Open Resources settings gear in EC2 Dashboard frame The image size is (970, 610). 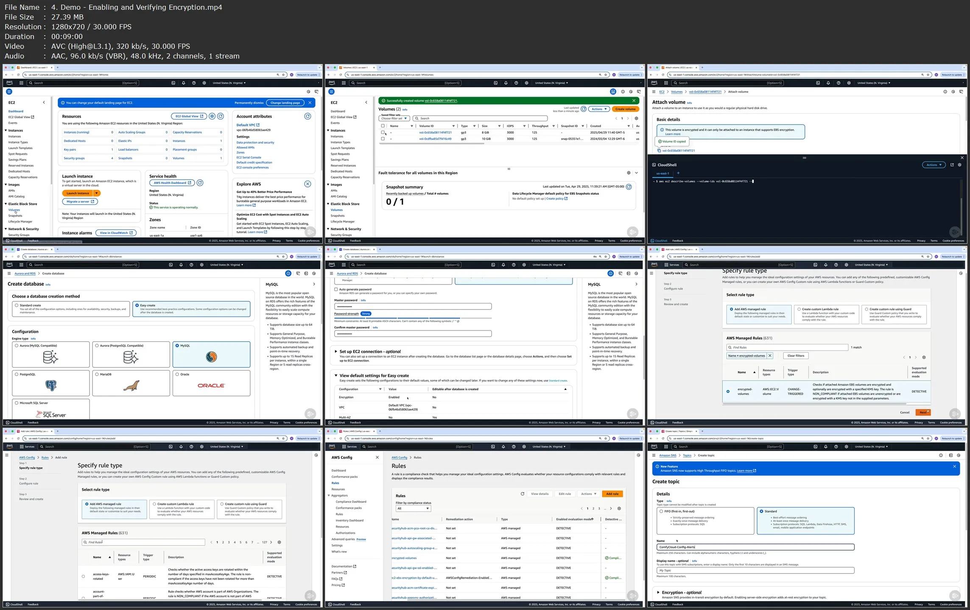coord(212,116)
